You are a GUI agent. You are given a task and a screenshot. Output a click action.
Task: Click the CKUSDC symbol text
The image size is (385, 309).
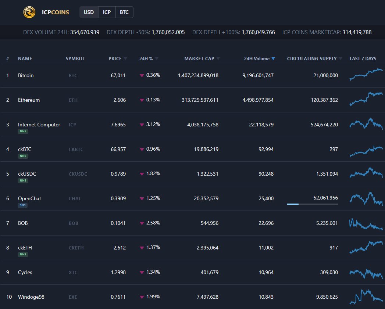click(x=78, y=174)
